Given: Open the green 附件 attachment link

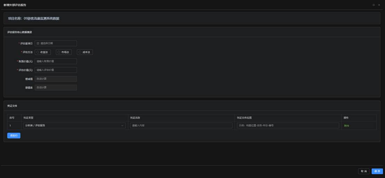Looking at the screenshot, I should [346, 126].
